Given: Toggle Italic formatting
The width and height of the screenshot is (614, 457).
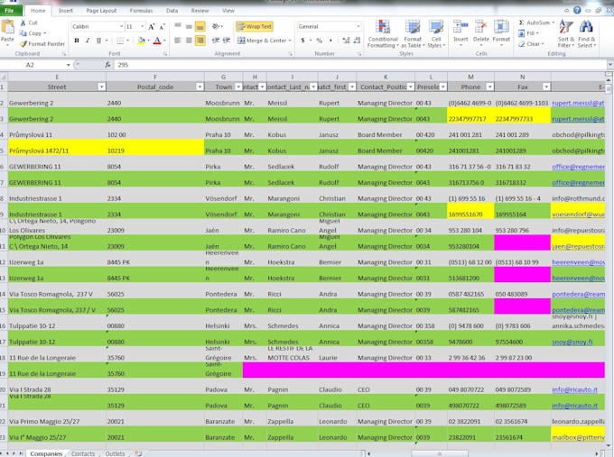Looking at the screenshot, I should coord(88,41).
